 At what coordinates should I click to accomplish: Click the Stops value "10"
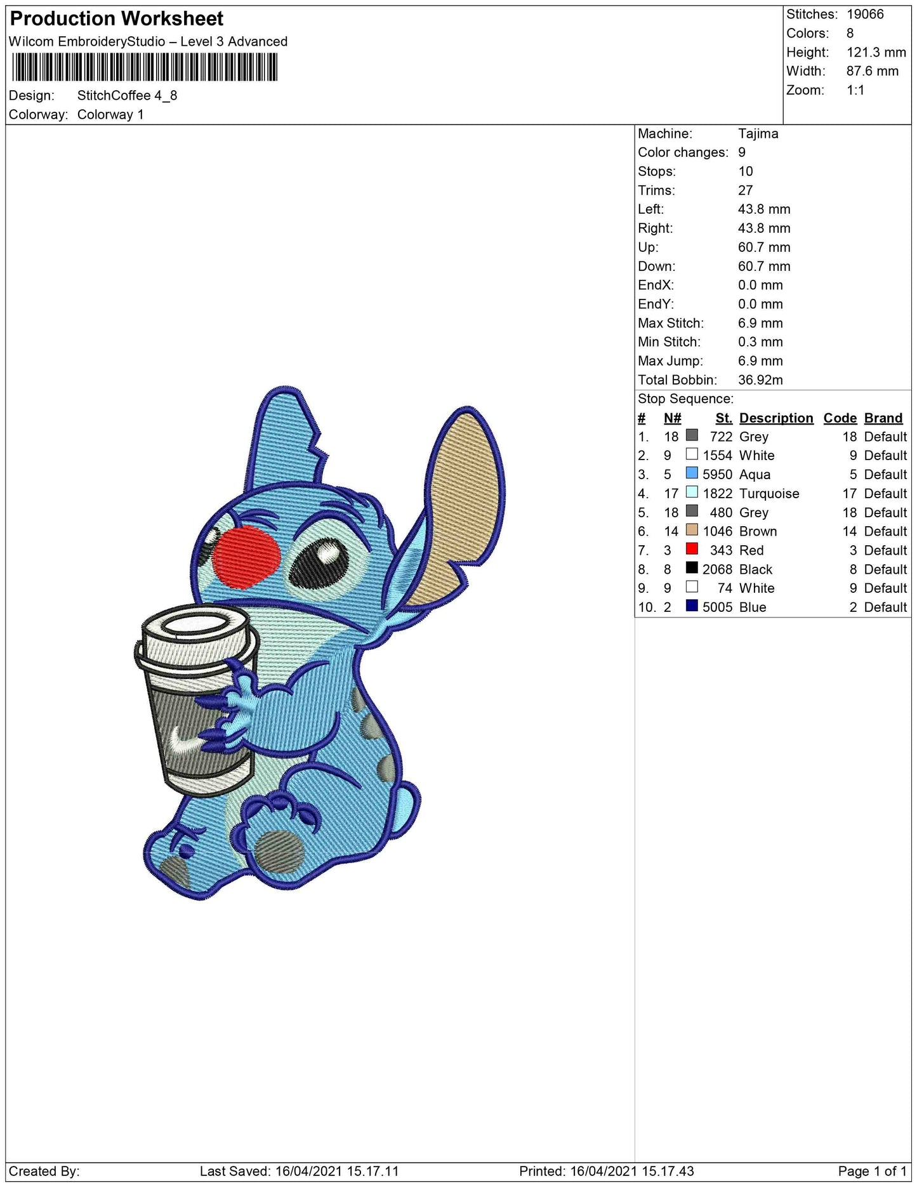[x=746, y=172]
